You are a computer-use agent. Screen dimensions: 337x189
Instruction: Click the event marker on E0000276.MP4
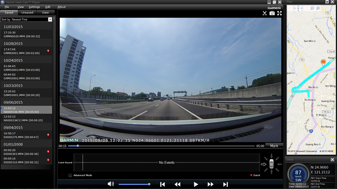48,135
